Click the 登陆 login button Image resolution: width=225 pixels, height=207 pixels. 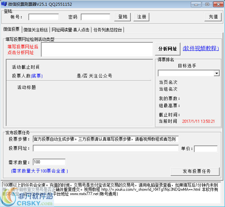[x=123, y=17]
